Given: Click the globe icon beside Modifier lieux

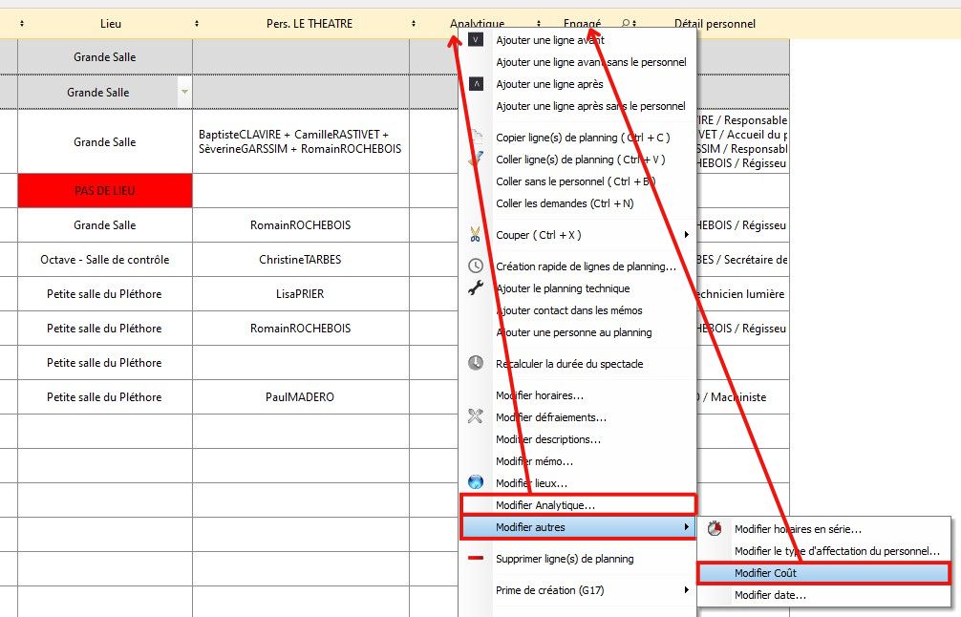Looking at the screenshot, I should tap(476, 482).
